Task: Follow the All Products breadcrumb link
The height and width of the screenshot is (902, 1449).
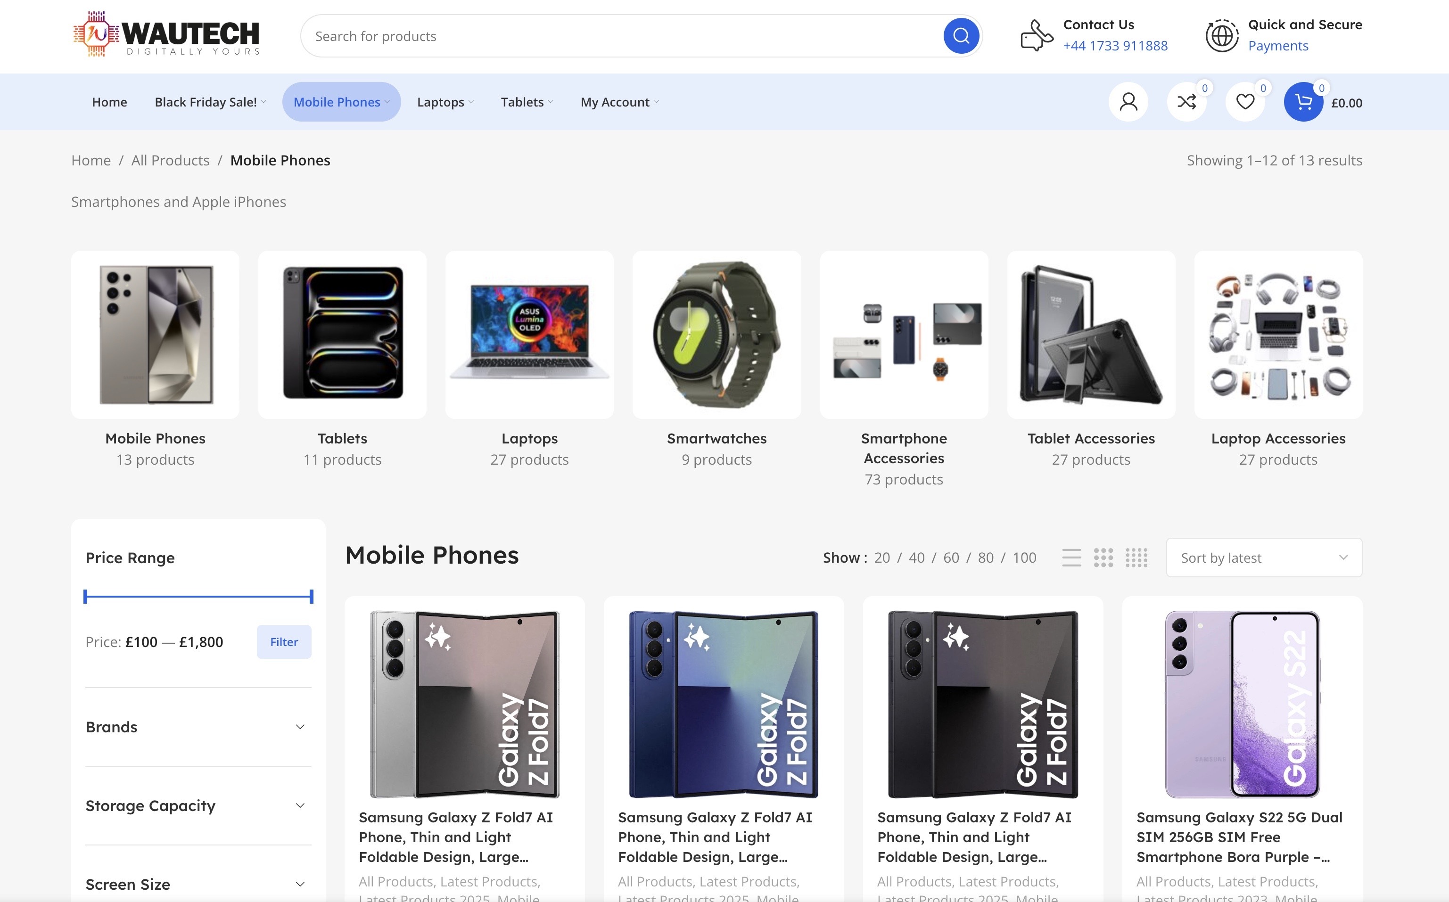Action: [170, 161]
